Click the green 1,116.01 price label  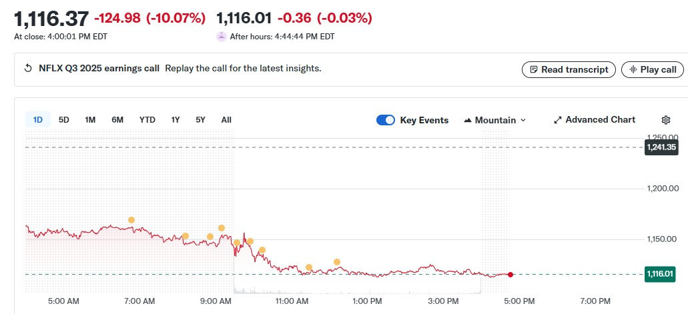(661, 274)
